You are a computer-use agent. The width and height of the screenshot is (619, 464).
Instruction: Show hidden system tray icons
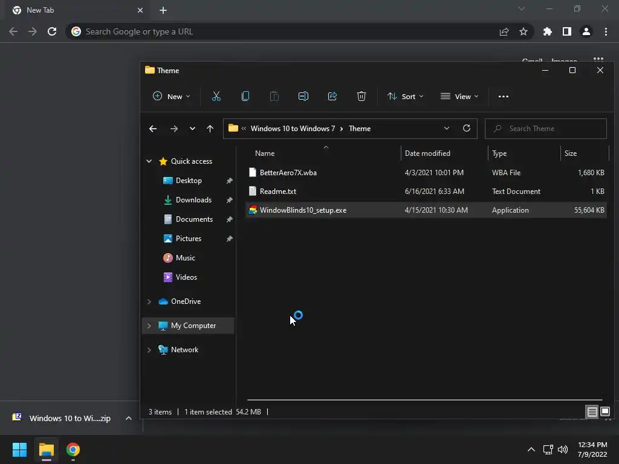(x=531, y=449)
